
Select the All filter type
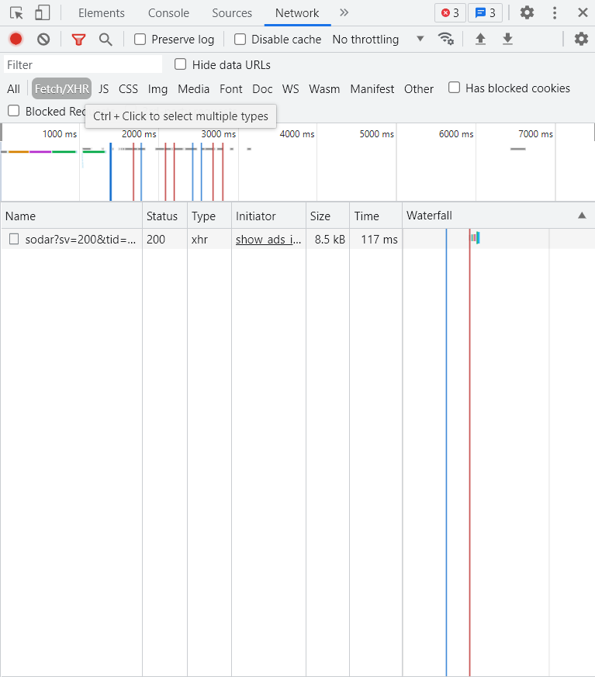pos(13,89)
